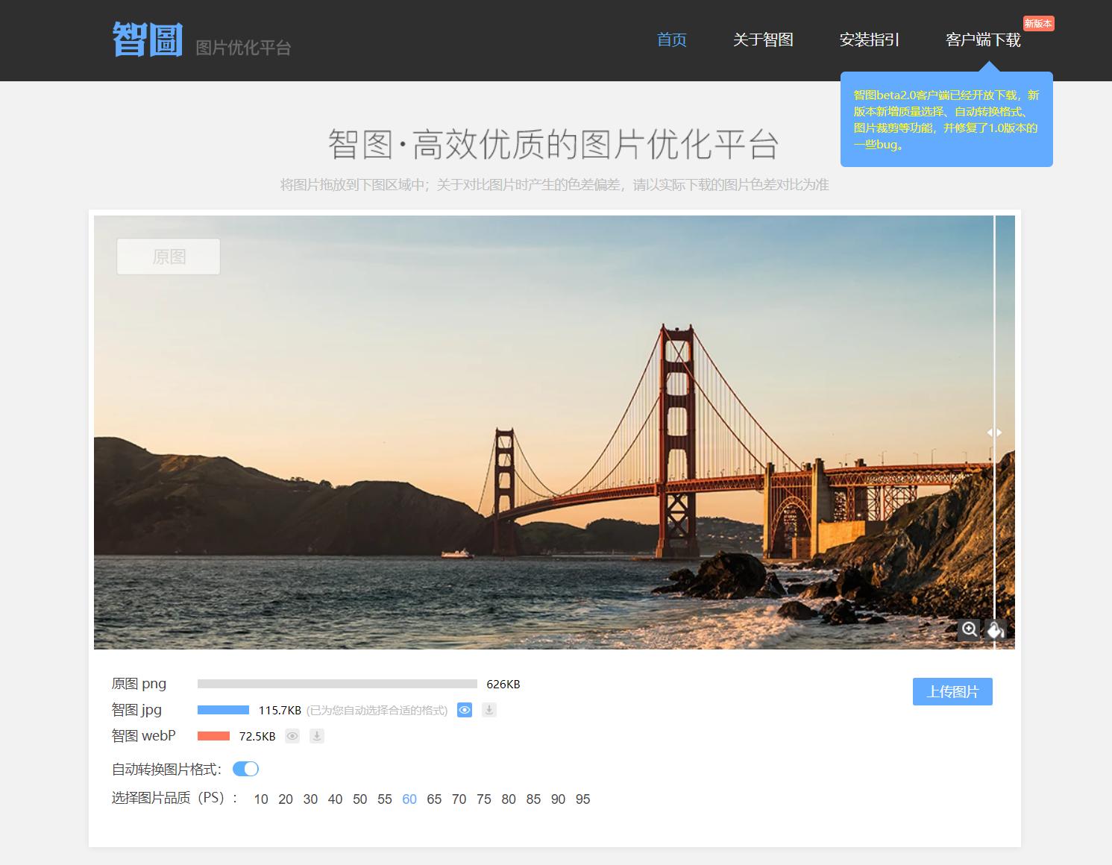Click the image comparison slider handle
Image resolution: width=1112 pixels, height=865 pixels.
point(995,432)
